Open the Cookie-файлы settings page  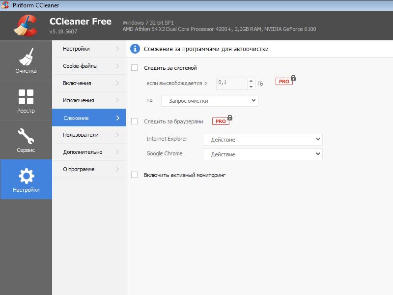(89, 66)
